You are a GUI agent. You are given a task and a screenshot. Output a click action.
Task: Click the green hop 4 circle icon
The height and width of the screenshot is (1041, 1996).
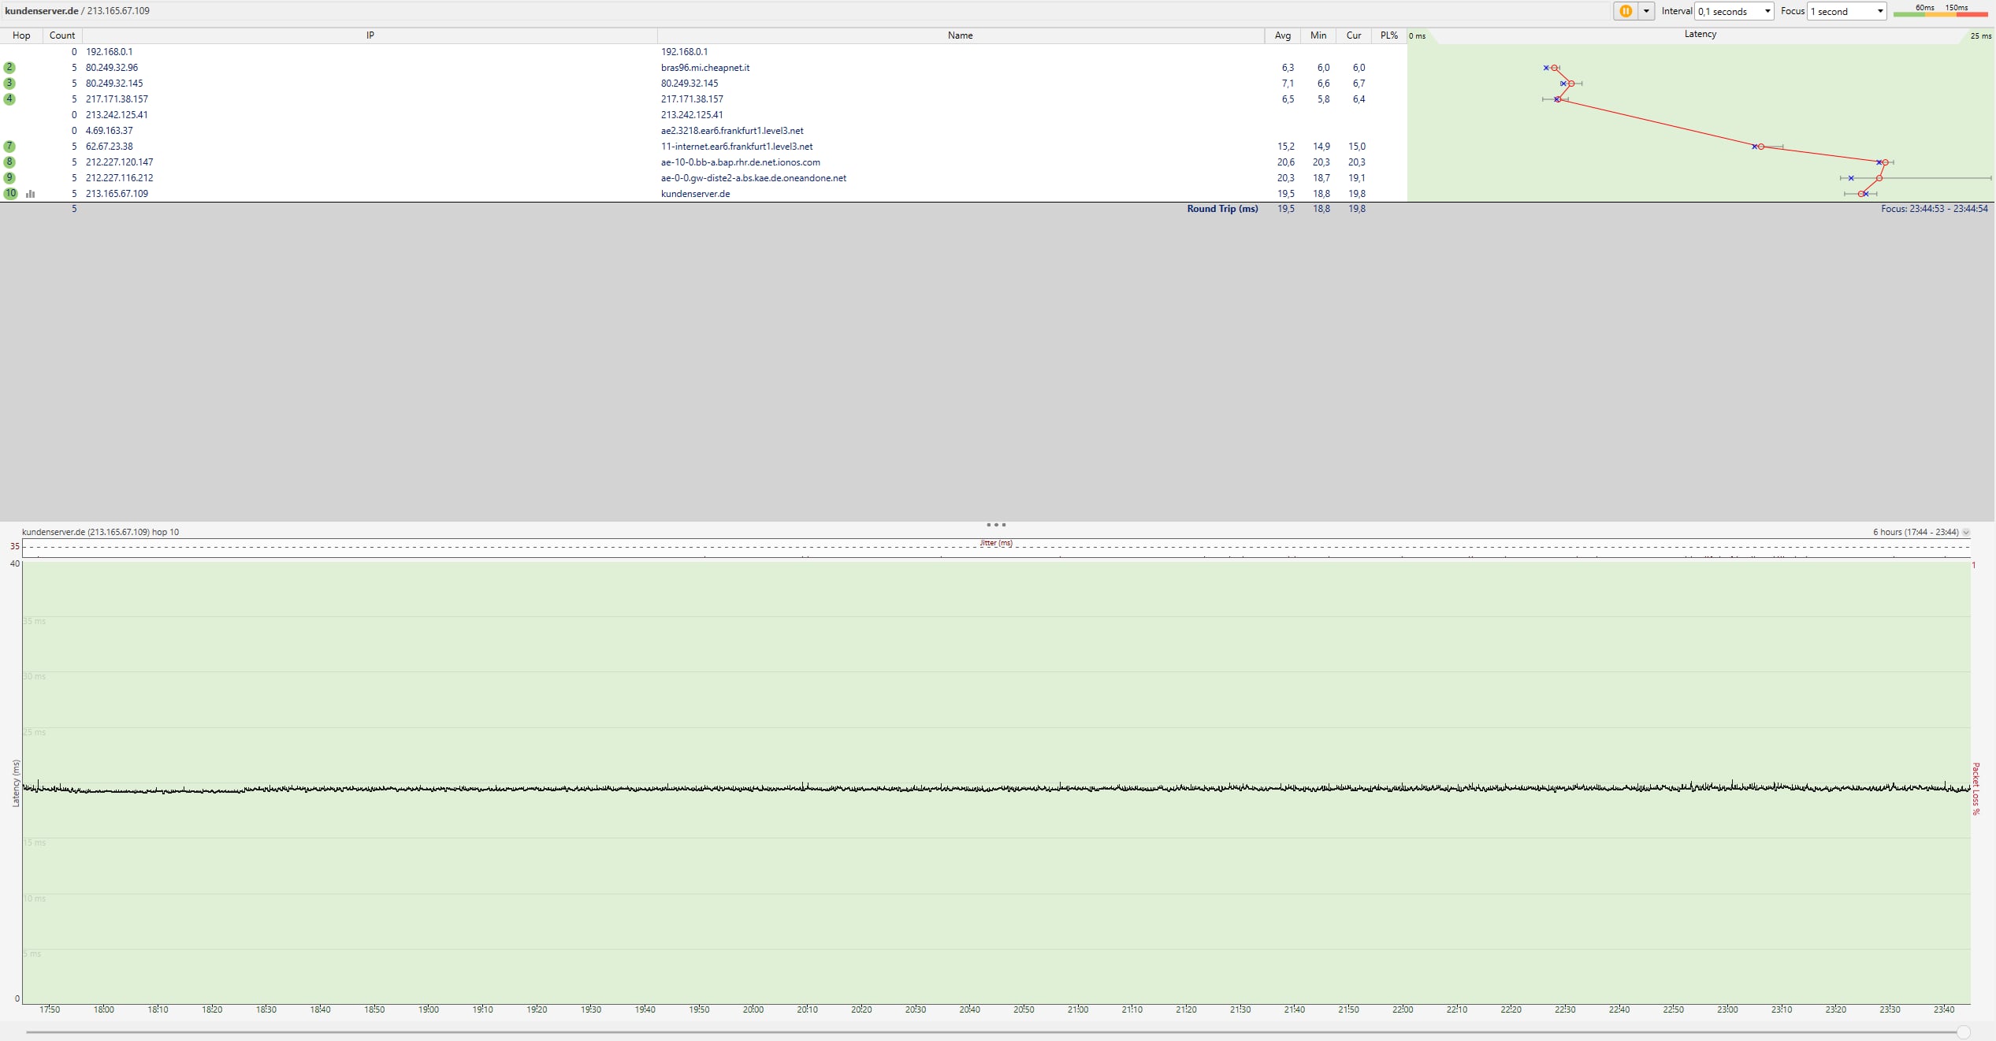coord(9,99)
